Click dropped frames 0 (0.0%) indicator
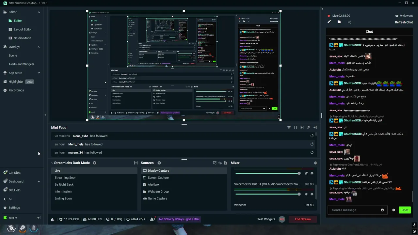This screenshot has width=418, height=235. click(x=114, y=219)
